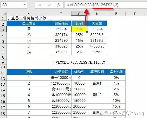Click cell with value 89750
This screenshot has width=147, height=118.
click(x=61, y=52)
